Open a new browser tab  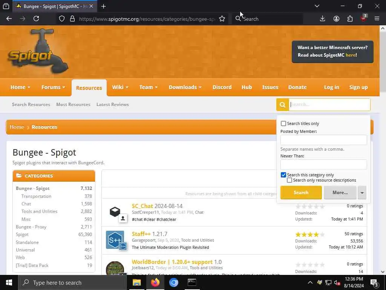[x=103, y=6]
